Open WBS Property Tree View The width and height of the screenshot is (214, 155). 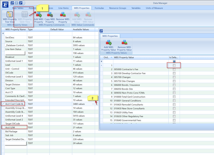click(x=10, y=17)
